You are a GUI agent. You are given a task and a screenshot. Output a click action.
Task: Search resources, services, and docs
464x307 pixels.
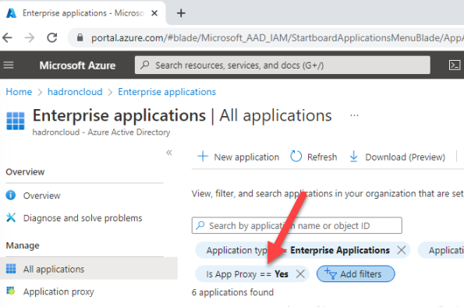pyautogui.click(x=282, y=65)
